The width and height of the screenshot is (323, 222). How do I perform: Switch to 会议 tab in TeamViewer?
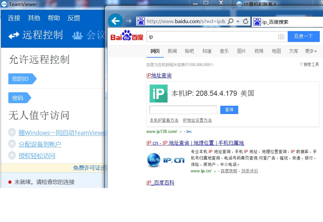pos(88,35)
